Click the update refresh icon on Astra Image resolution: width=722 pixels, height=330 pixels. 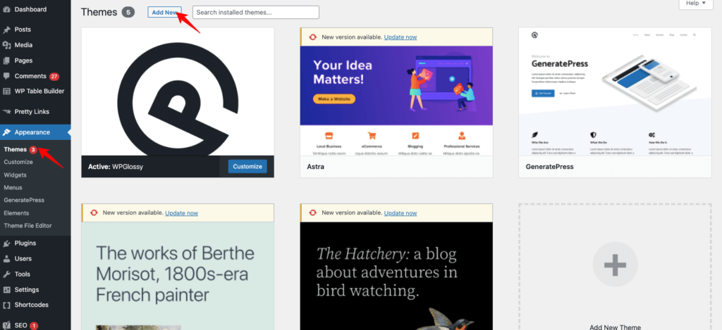point(313,37)
